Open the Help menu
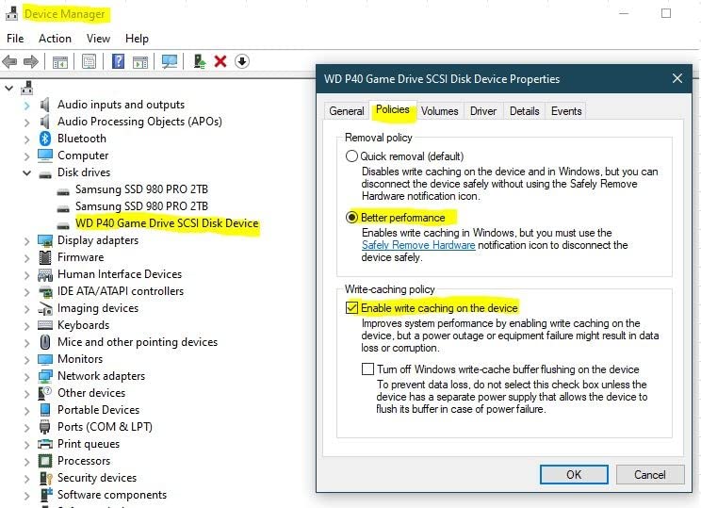This screenshot has height=508, width=701. pos(137,39)
